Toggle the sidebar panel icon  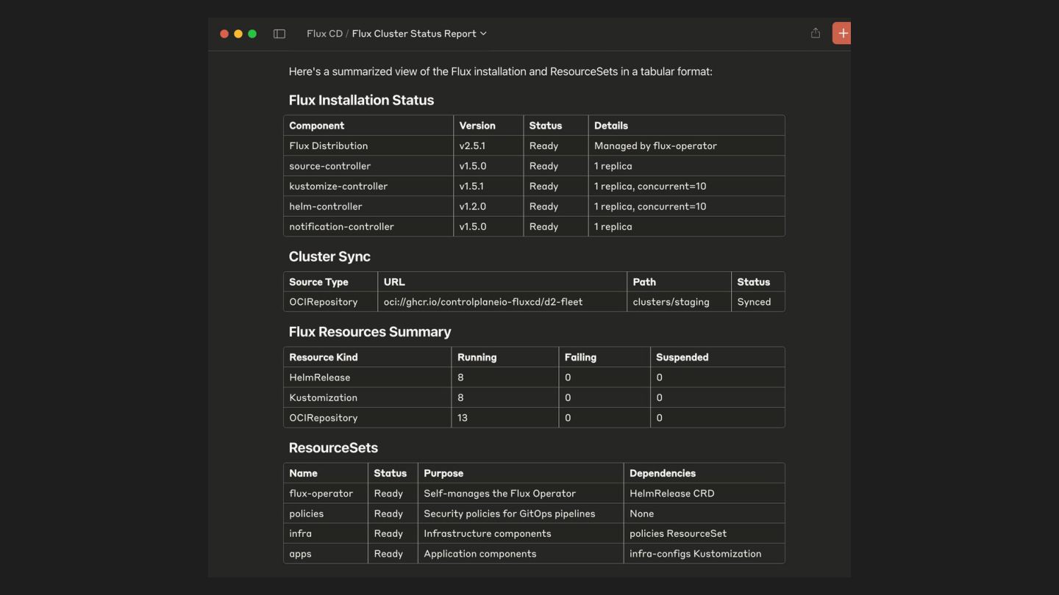coord(279,34)
